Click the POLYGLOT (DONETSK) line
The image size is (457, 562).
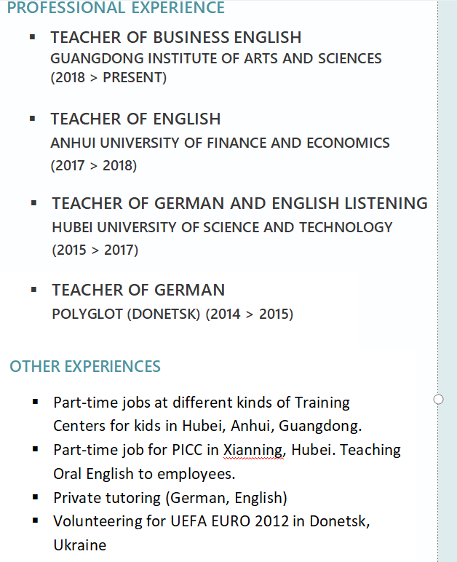172,314
